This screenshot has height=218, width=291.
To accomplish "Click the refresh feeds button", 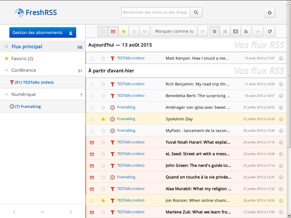I will pos(270,31).
